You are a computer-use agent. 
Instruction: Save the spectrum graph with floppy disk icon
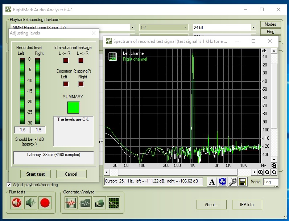pyautogui.click(x=243, y=182)
